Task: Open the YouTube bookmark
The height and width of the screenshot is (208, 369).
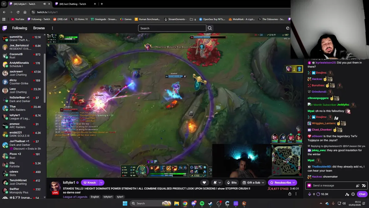Action: pyautogui.click(x=18, y=19)
